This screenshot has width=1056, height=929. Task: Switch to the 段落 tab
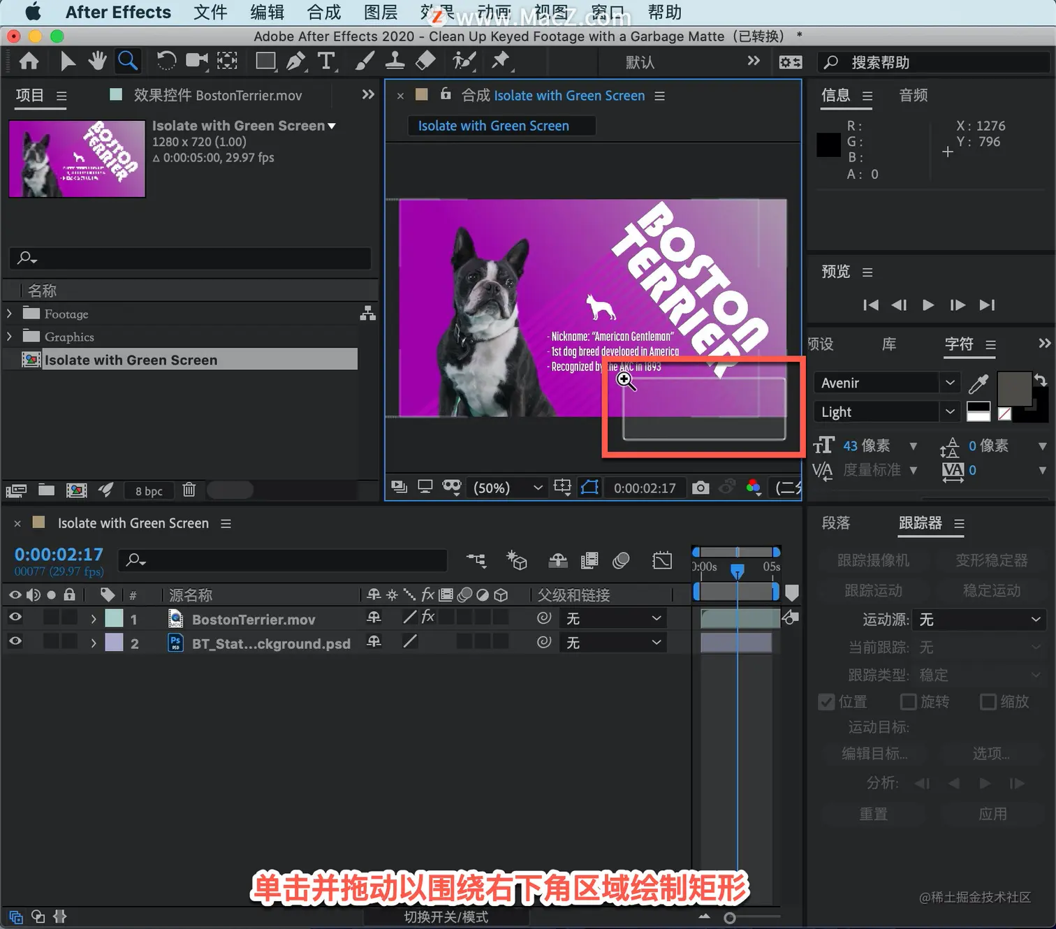[836, 523]
